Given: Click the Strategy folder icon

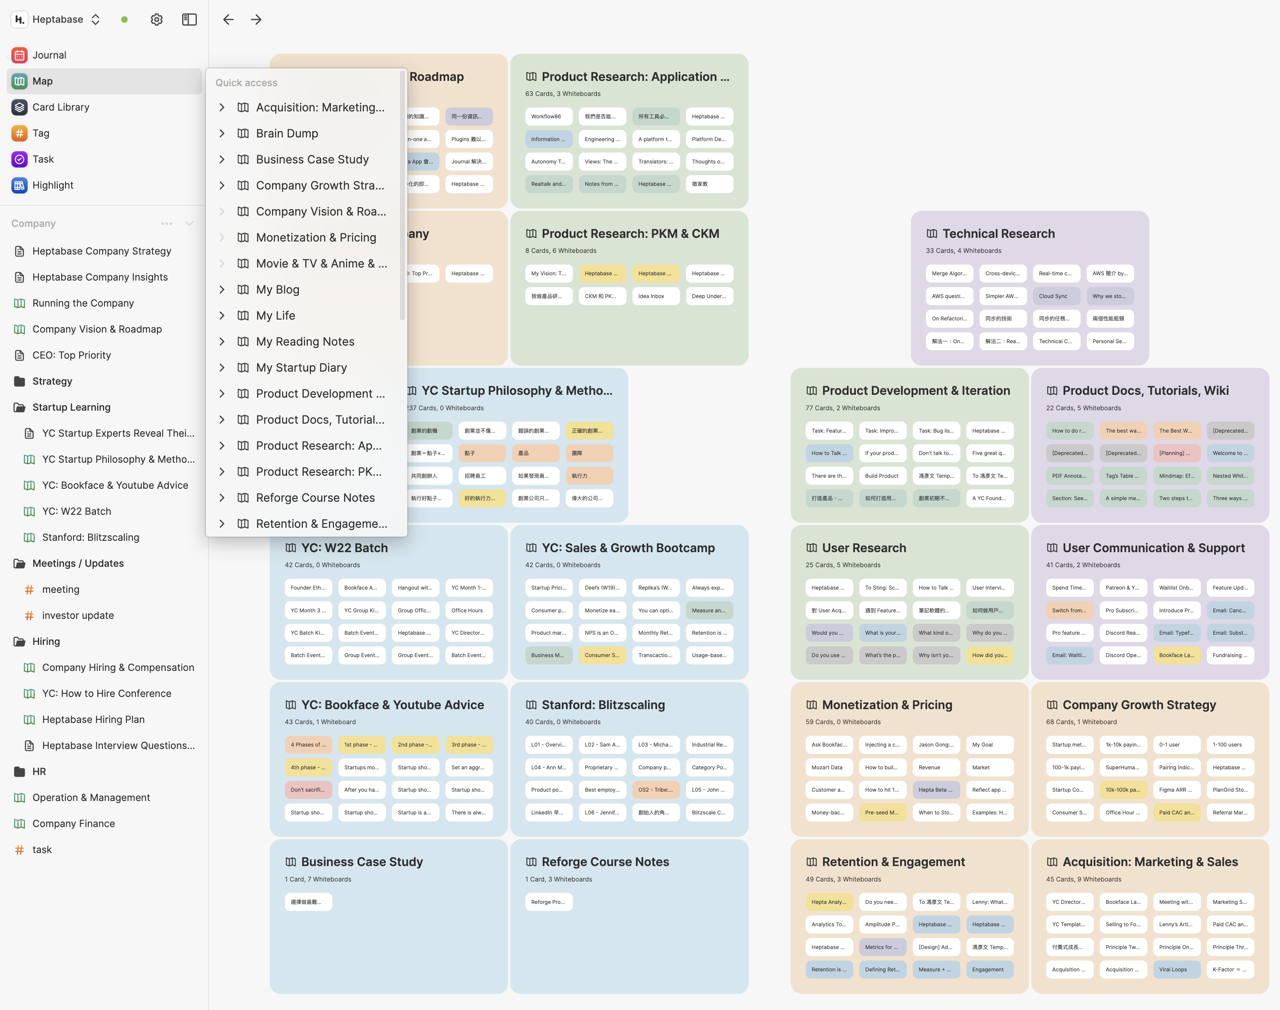Looking at the screenshot, I should (x=20, y=381).
